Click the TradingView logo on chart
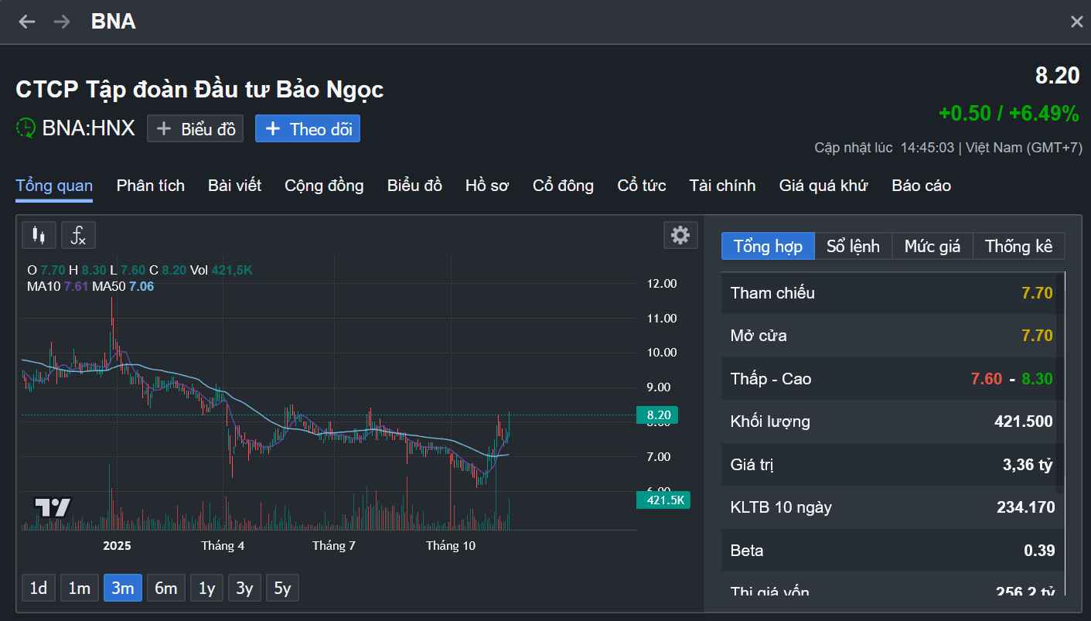1091x621 pixels. coord(53,507)
